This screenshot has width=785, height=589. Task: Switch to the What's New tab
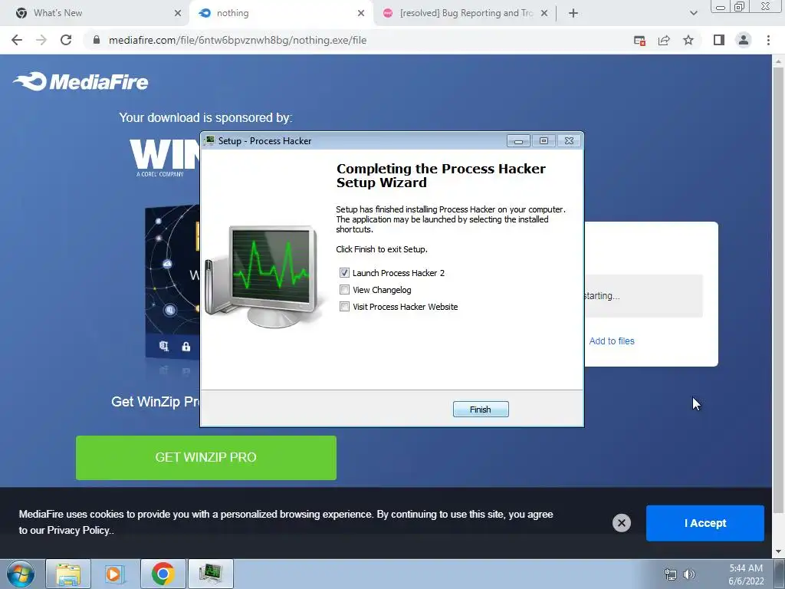95,13
